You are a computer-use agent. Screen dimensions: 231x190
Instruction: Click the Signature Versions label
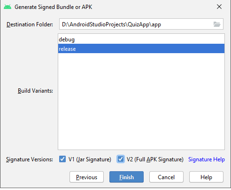(30, 159)
